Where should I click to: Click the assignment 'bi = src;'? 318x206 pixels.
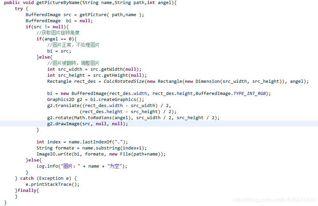point(59,51)
